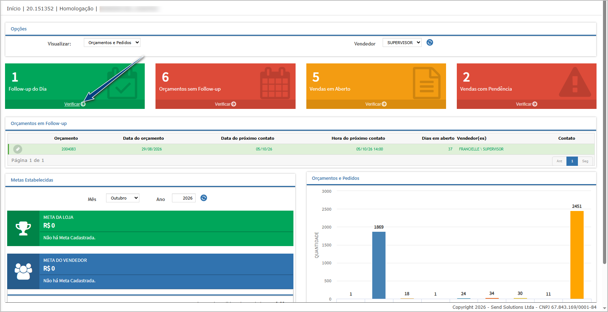This screenshot has height=312, width=608.
Task: Select page 1 in the pagination
Action: pos(572,161)
